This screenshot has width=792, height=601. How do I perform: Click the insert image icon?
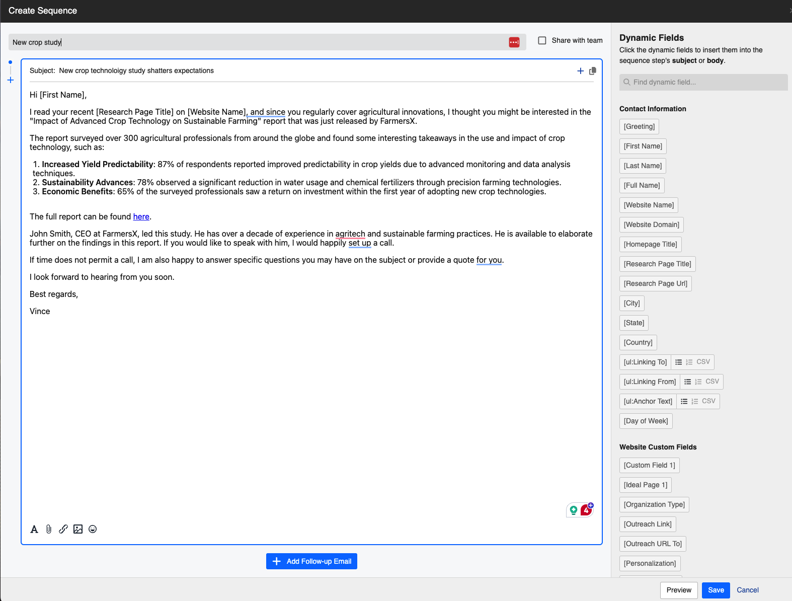coord(78,529)
